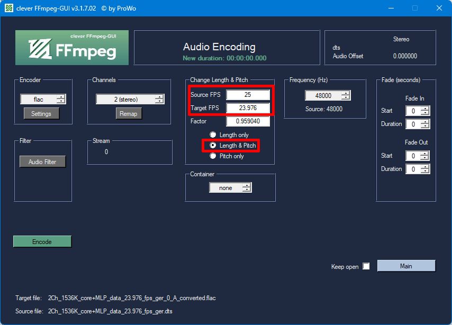
Task: Open channel Remap dialog
Action: click(129, 114)
